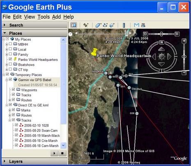The height and width of the screenshot is (166, 191).
Task: Click the yellow pushpin on the map
Action: [94, 52]
